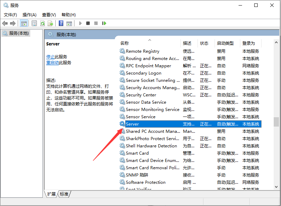The image size is (281, 206).
Task: Click the Forward navigation arrow
Action: click(13, 23)
